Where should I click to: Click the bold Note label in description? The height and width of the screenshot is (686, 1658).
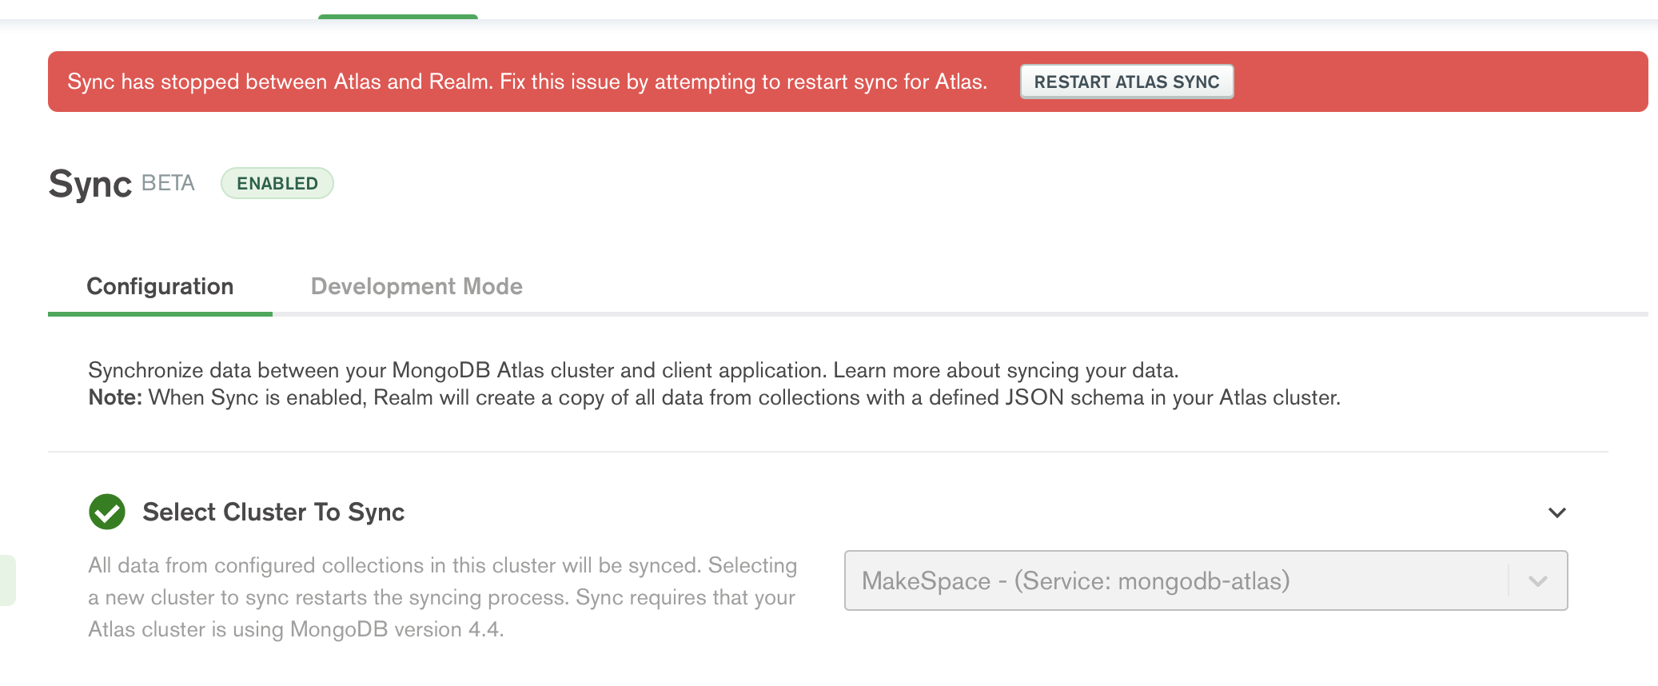pyautogui.click(x=115, y=397)
